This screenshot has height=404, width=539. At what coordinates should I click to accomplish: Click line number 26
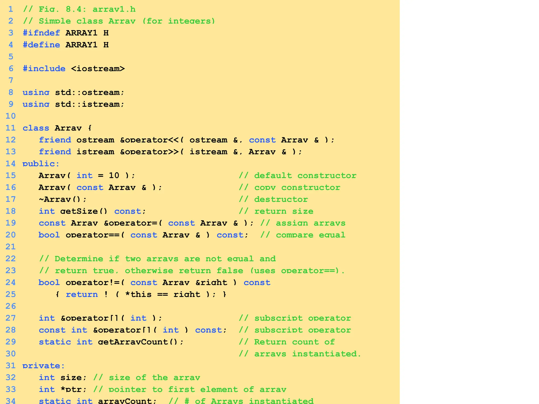coord(11,306)
